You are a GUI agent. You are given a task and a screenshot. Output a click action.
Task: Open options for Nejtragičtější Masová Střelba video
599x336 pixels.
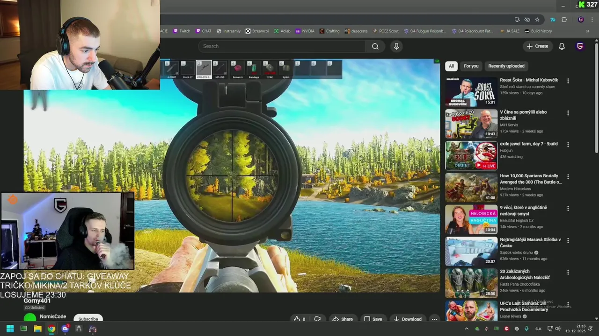tap(568, 240)
